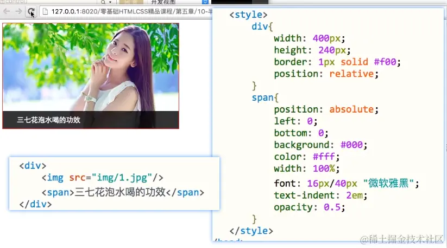Click the 'opacity: 0.5;' line

(x=309, y=207)
